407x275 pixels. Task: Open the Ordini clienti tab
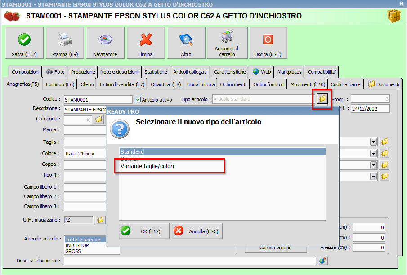(233, 84)
